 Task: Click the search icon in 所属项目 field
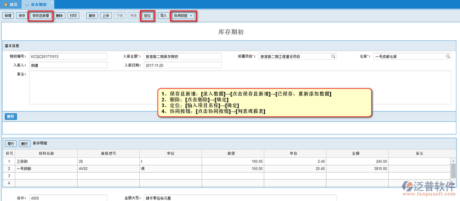(x=333, y=57)
